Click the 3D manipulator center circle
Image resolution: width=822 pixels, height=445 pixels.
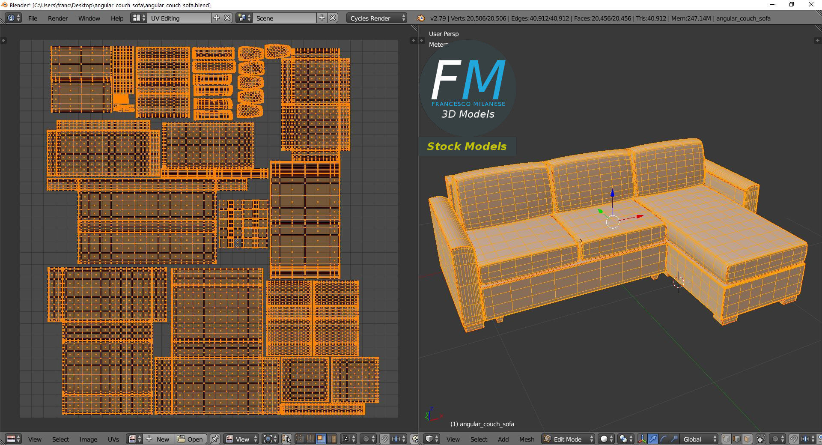[613, 222]
